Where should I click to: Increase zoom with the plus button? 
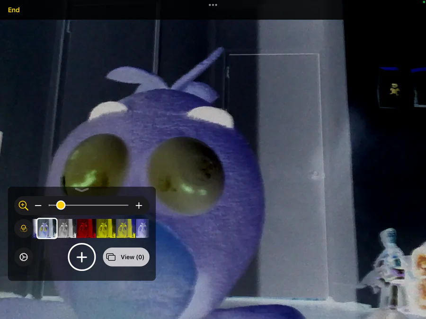tap(139, 206)
